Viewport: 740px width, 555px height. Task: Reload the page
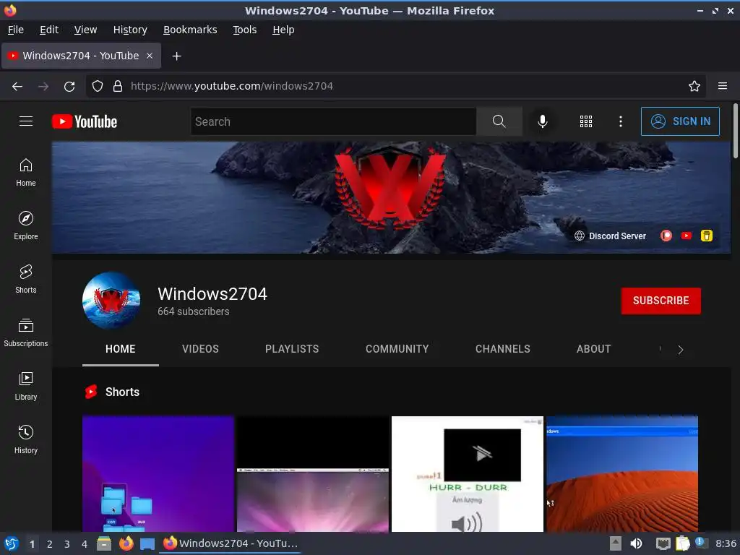tap(69, 86)
